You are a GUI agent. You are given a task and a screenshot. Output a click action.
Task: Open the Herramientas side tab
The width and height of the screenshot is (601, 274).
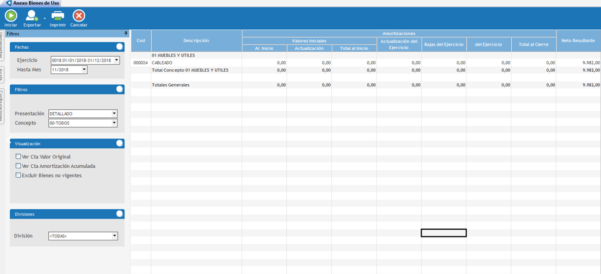(x=2, y=46)
